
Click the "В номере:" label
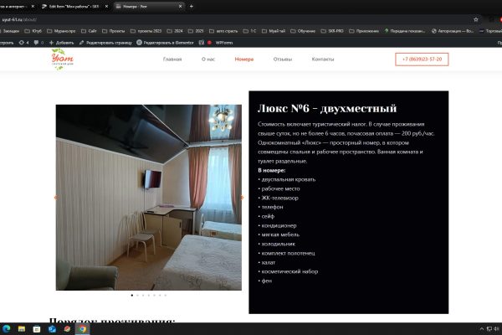pyautogui.click(x=271, y=170)
